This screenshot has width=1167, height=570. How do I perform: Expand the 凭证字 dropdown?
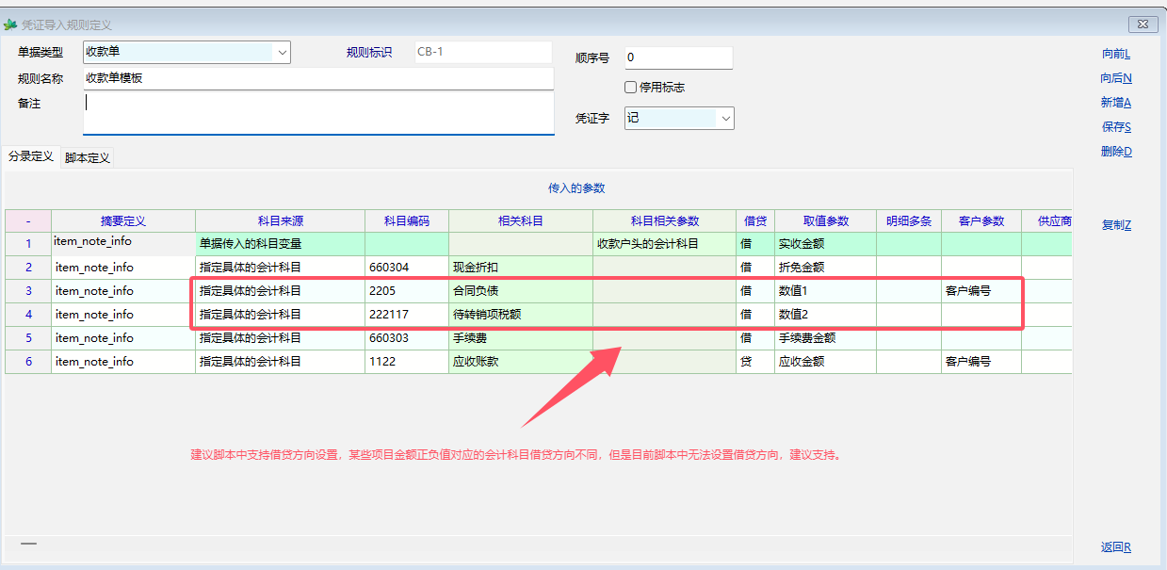[725, 119]
